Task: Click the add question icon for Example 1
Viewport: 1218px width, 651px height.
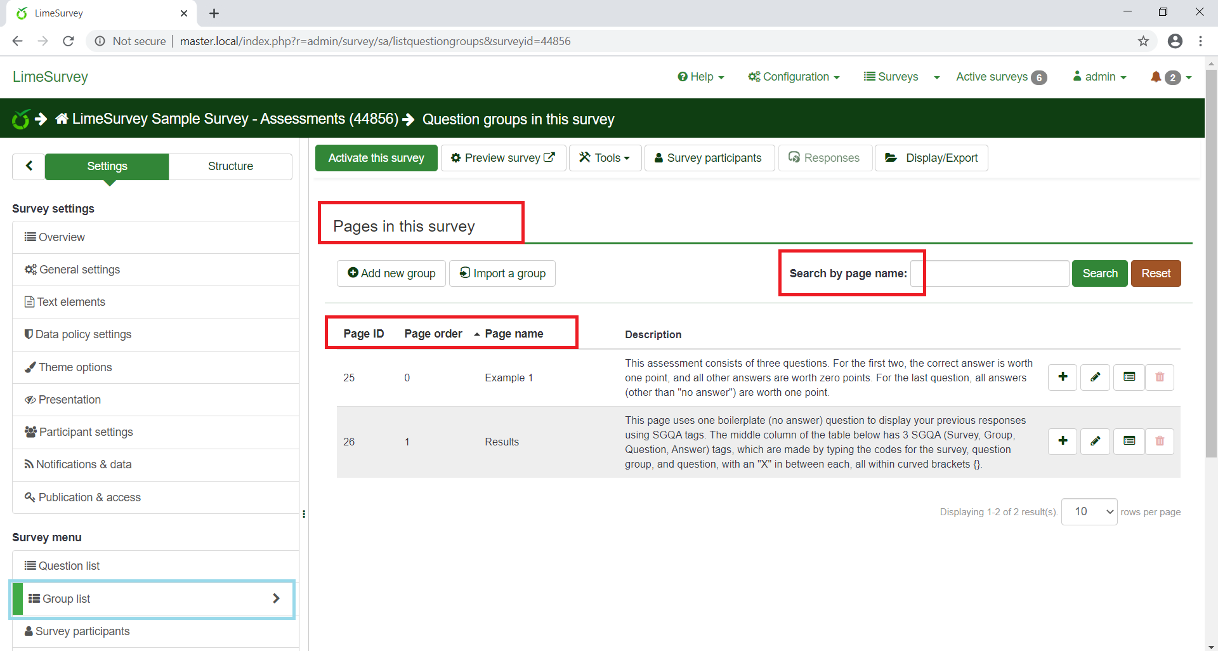Action: pos(1063,377)
